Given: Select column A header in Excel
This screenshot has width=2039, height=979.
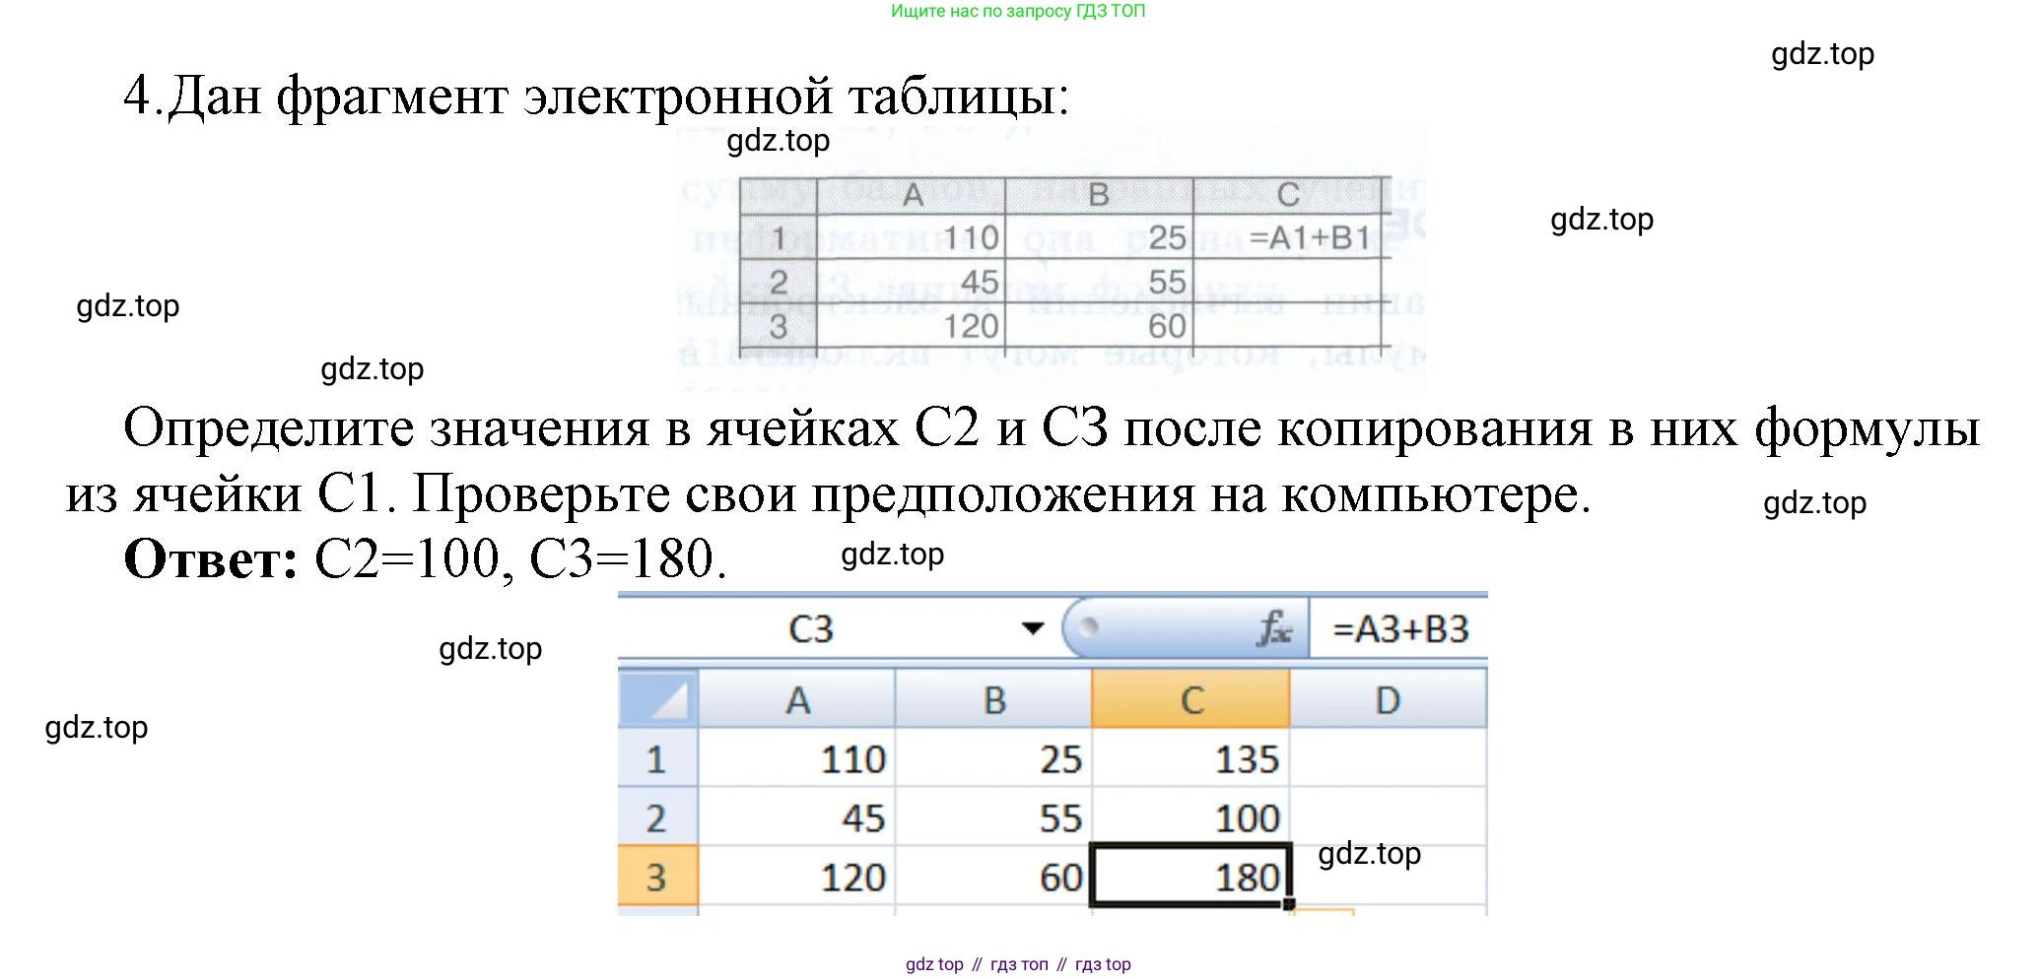Looking at the screenshot, I should (797, 699).
